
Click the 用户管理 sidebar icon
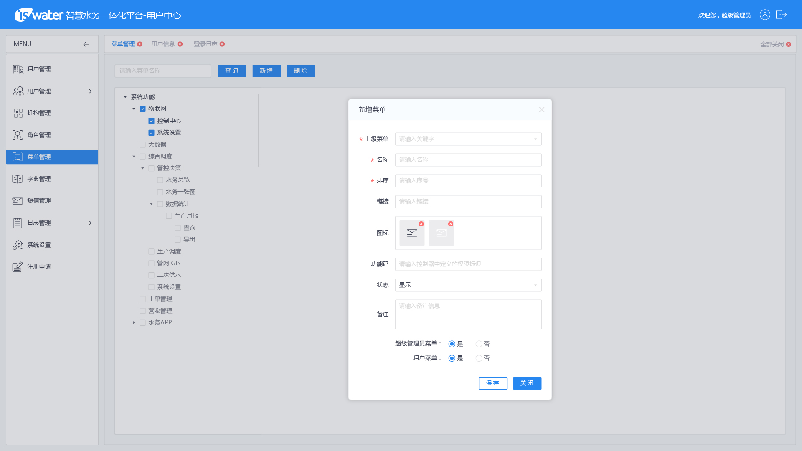(18, 91)
